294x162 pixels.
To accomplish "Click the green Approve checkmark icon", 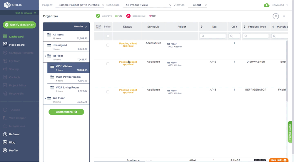I will coord(98,16).
